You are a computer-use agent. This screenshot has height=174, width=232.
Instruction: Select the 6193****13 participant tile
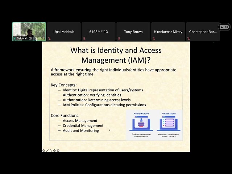pos(99,32)
